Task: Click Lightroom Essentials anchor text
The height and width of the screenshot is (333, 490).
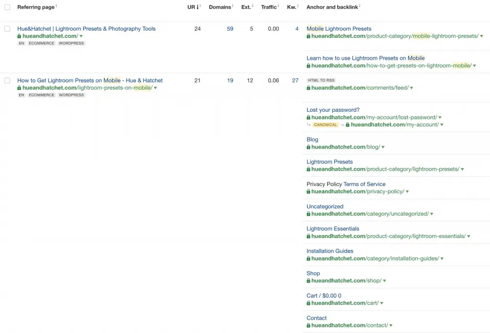Action: 333,229
